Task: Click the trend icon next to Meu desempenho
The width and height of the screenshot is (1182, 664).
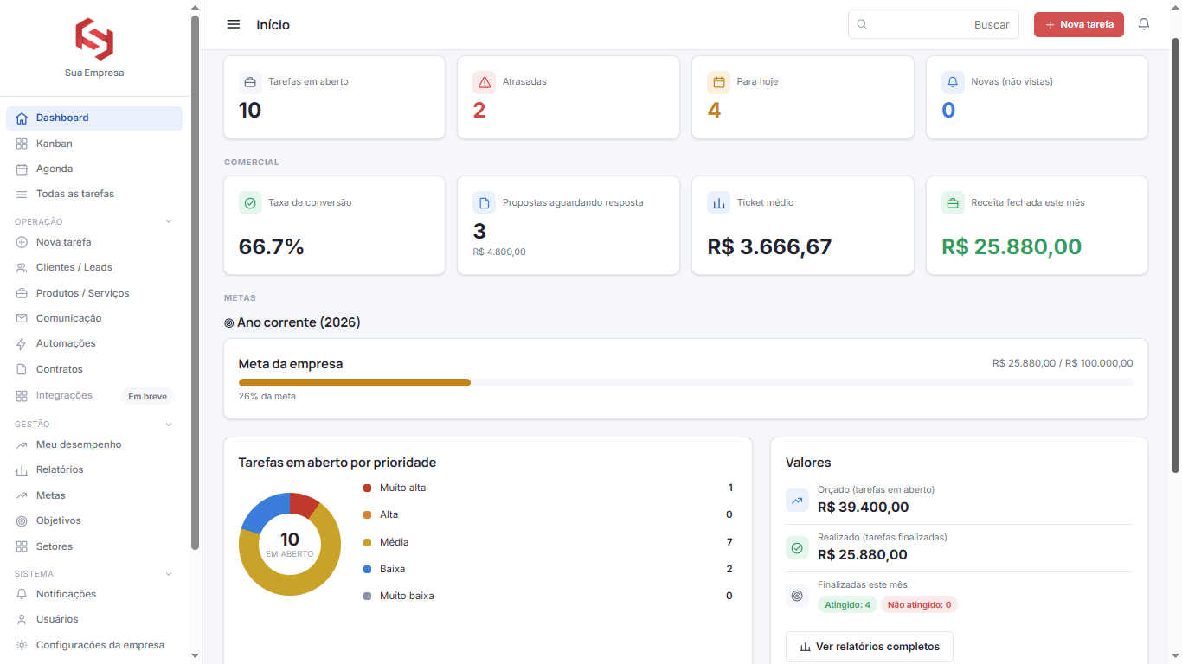Action: click(x=22, y=444)
